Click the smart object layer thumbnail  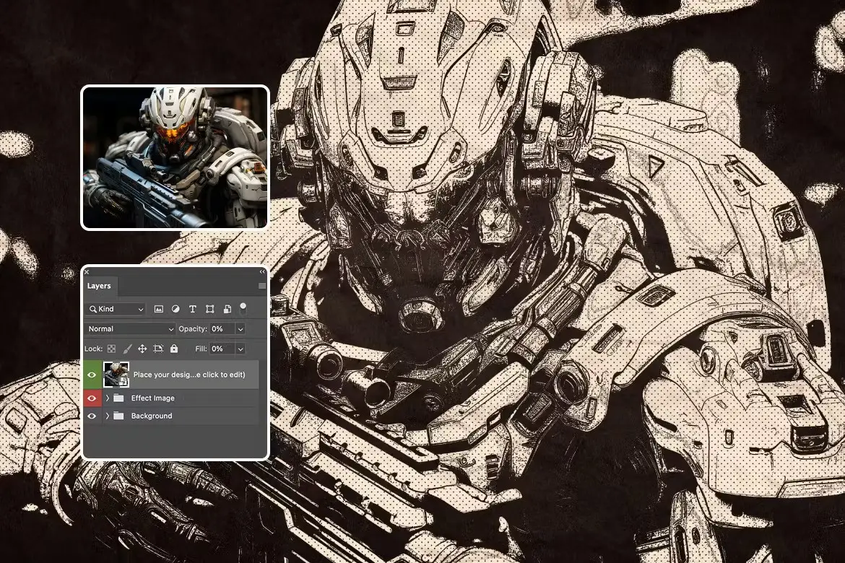click(116, 375)
